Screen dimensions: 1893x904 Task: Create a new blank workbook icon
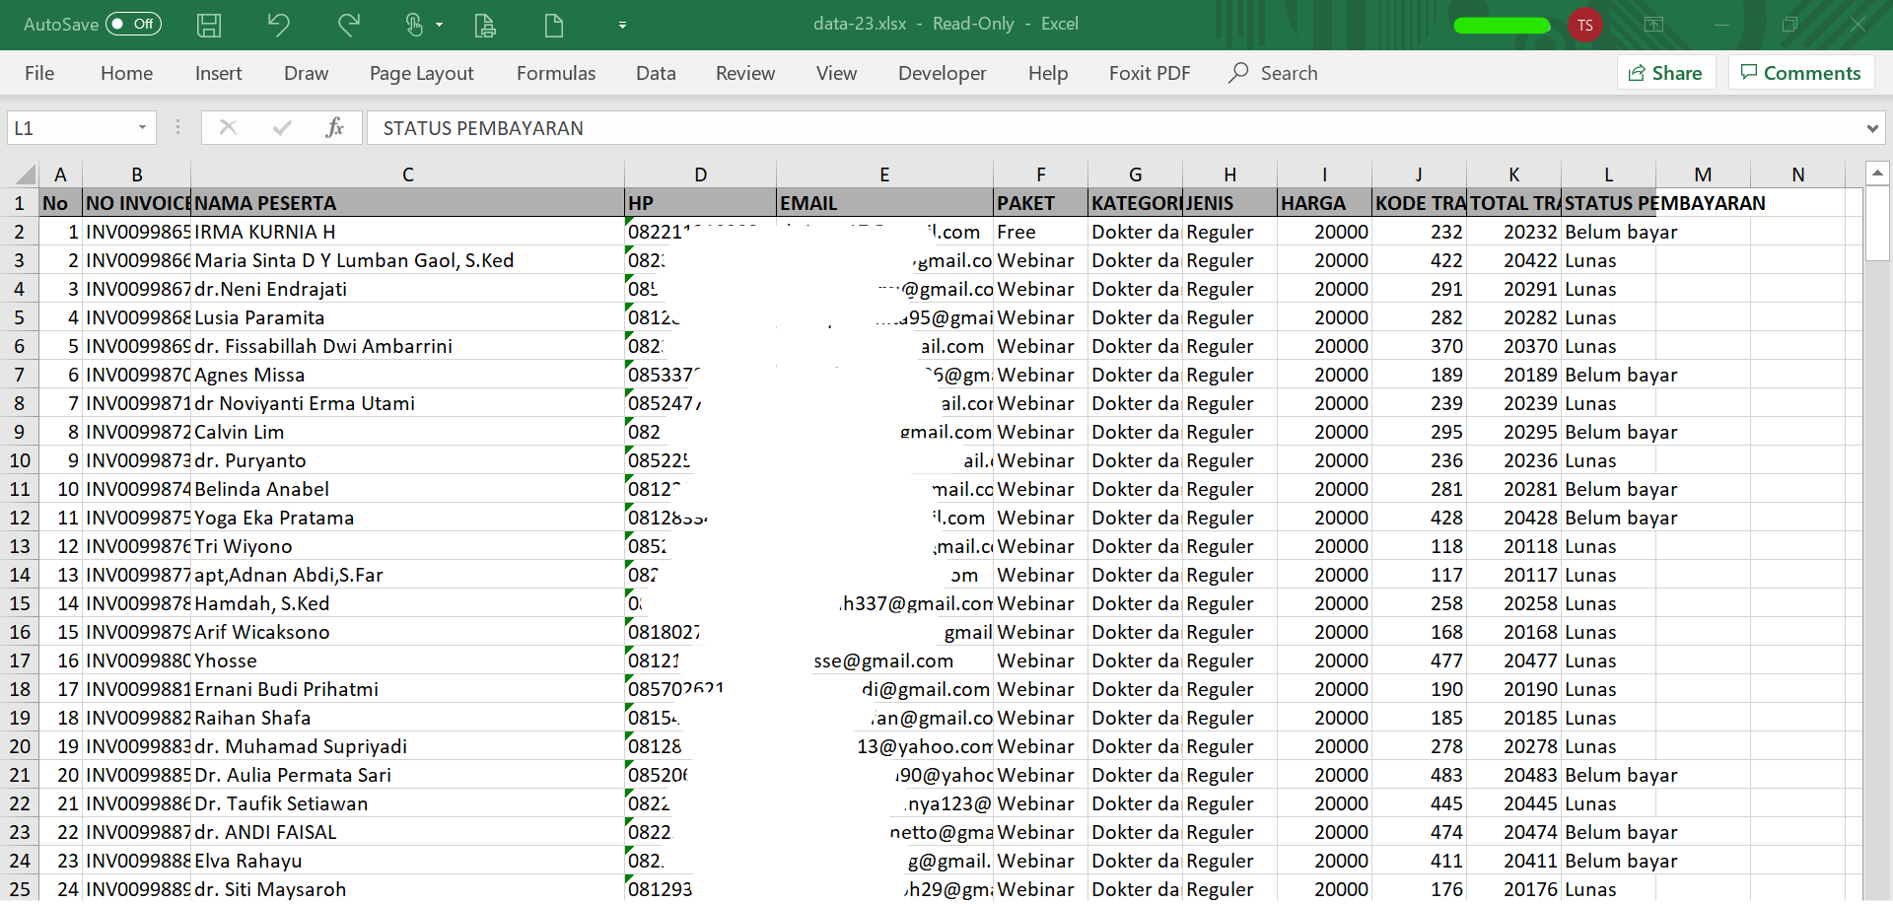click(554, 25)
